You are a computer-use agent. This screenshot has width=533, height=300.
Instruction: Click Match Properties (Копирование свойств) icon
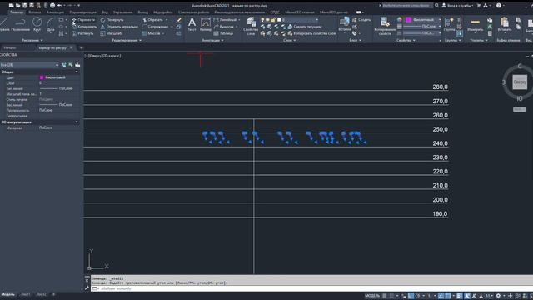coord(385,26)
